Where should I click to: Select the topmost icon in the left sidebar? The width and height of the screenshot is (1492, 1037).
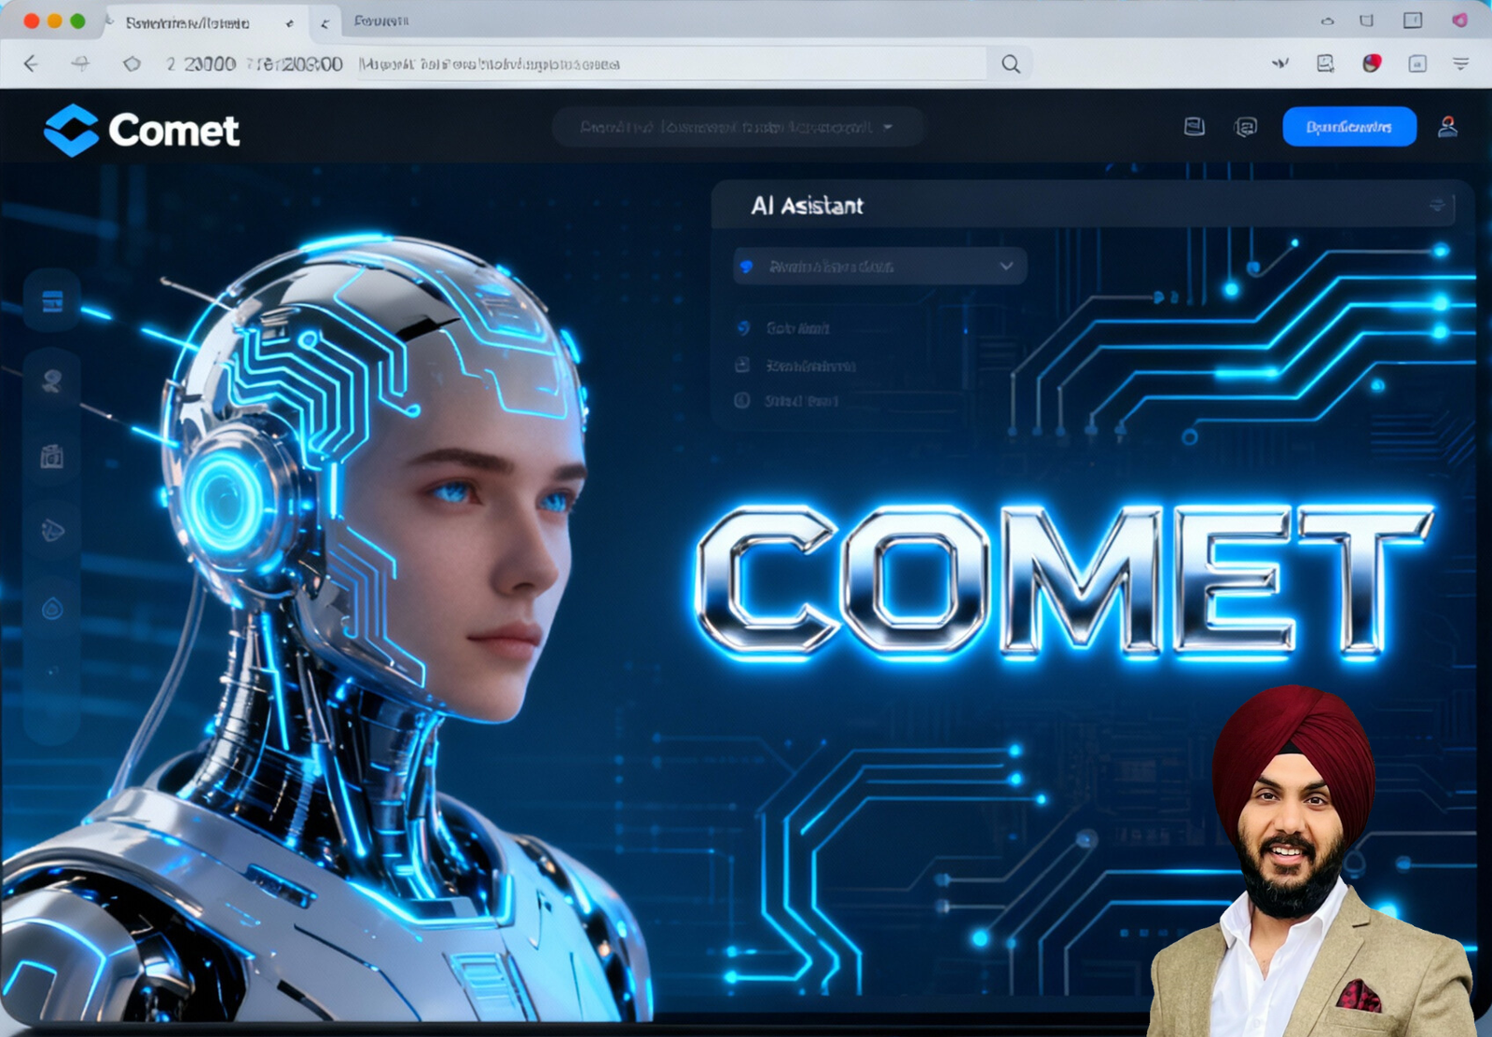[x=52, y=300]
